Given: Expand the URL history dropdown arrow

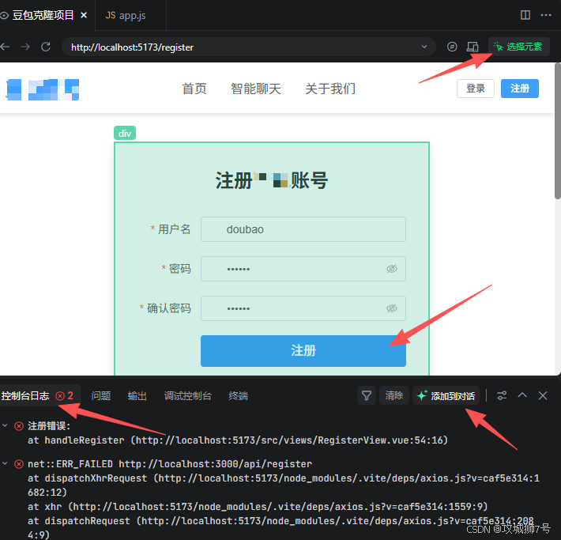Looking at the screenshot, I should [424, 47].
